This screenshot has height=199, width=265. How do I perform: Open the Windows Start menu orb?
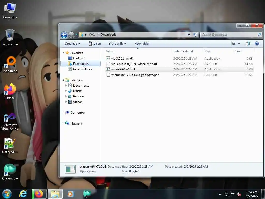[7, 194]
